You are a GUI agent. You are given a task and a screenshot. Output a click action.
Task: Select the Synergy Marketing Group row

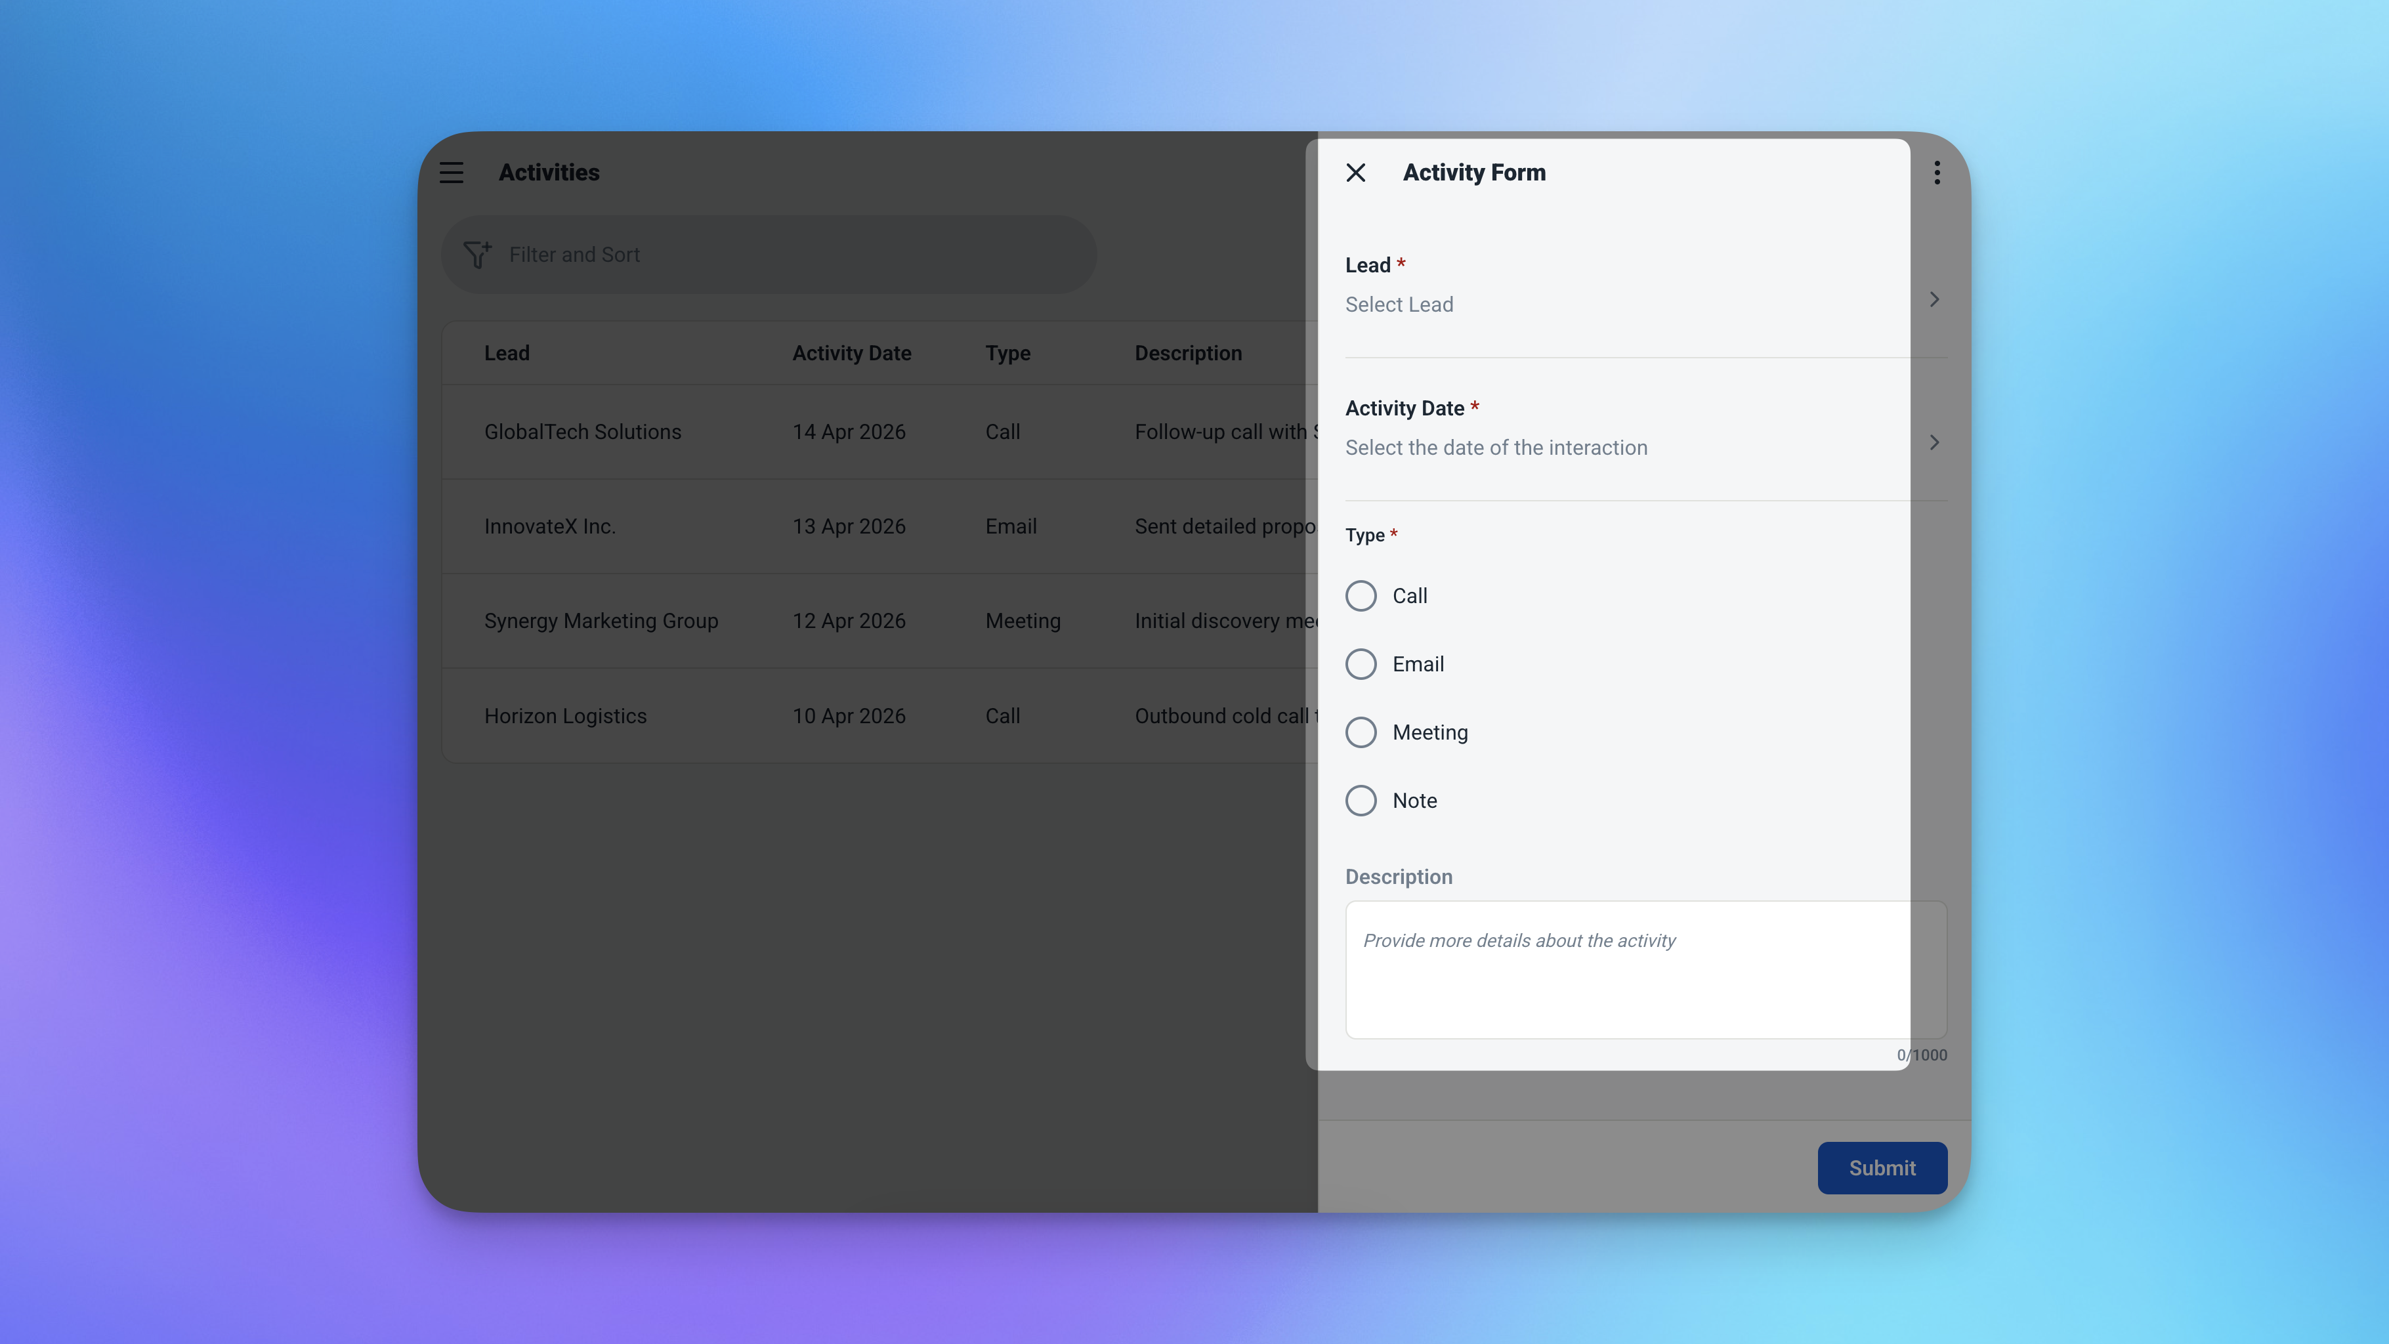tap(600, 621)
